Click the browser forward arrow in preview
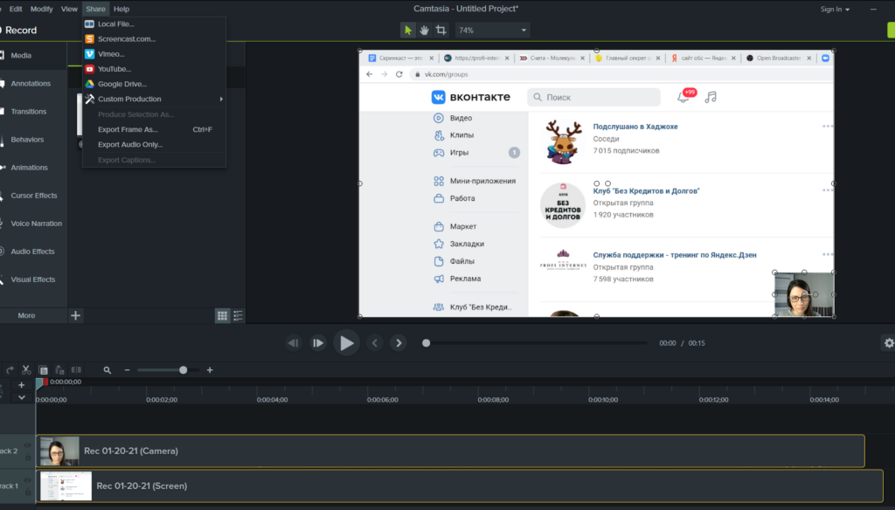 (385, 74)
